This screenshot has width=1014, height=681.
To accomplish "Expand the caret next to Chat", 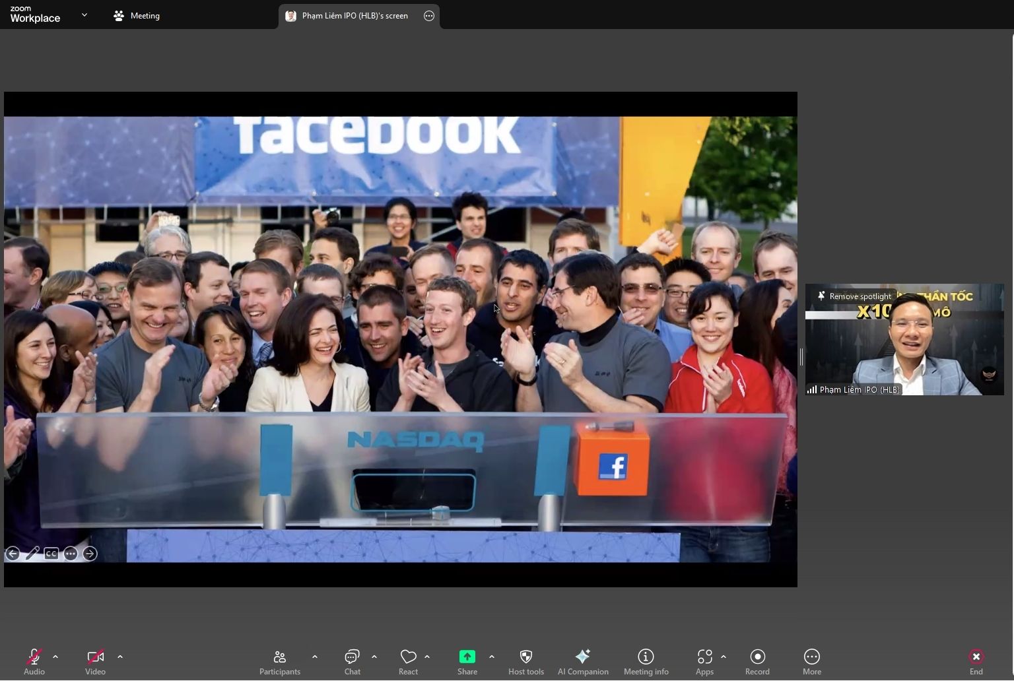I will (x=374, y=657).
